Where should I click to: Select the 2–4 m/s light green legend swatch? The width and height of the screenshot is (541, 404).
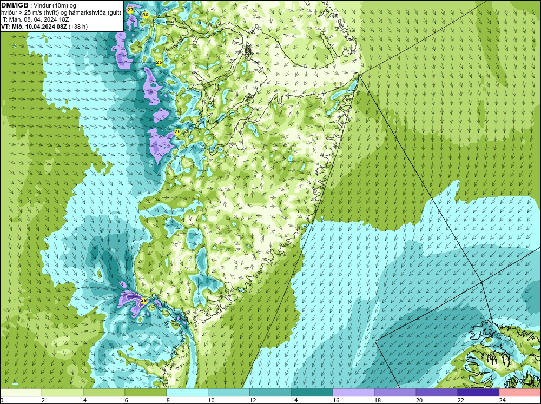(x=62, y=392)
